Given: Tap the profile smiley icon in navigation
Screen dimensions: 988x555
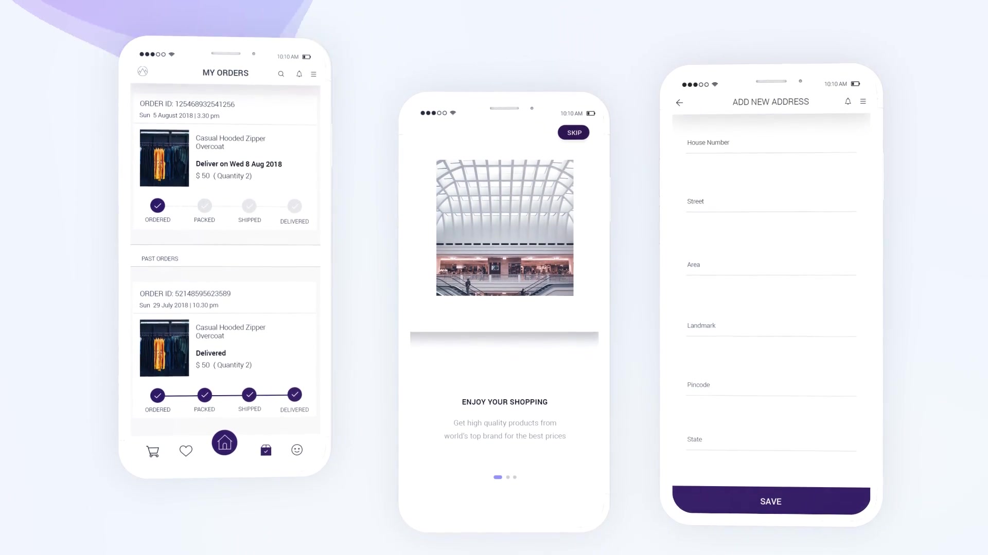Looking at the screenshot, I should pyautogui.click(x=297, y=450).
